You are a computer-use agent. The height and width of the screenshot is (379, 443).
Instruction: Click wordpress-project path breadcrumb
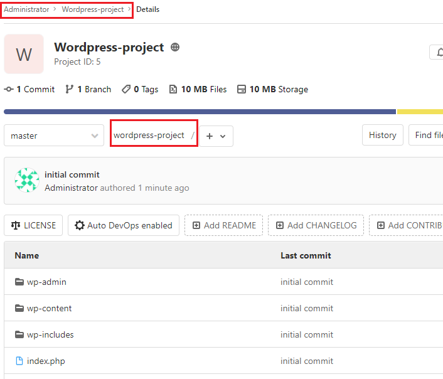click(x=149, y=135)
